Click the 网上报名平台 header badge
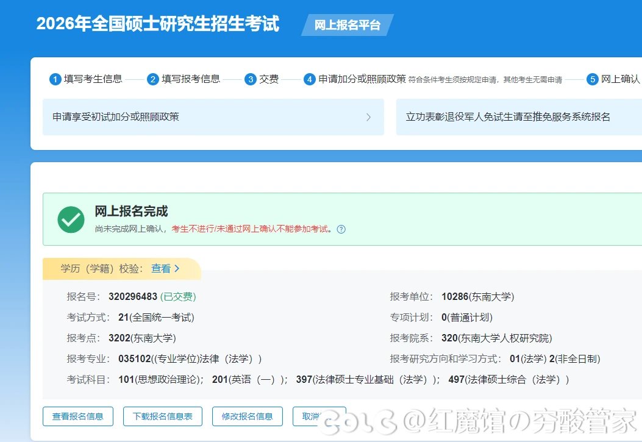The width and height of the screenshot is (642, 442). click(x=347, y=25)
